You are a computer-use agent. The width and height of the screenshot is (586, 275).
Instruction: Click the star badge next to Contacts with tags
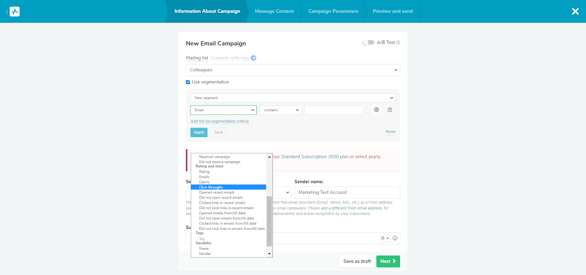pos(253,58)
